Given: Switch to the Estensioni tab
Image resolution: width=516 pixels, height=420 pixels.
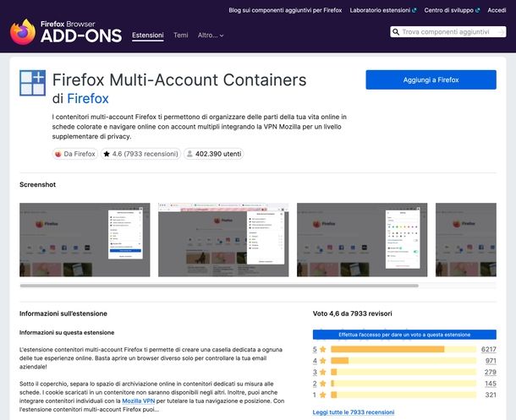Looking at the screenshot, I should [x=148, y=35].
